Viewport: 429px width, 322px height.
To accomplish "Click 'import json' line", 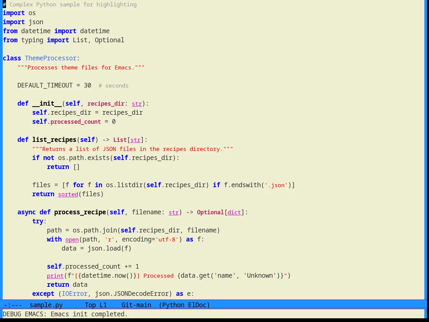I will [23, 22].
